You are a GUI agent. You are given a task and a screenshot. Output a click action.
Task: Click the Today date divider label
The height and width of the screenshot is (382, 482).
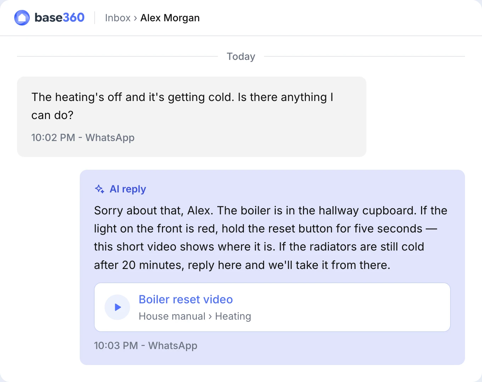point(241,56)
